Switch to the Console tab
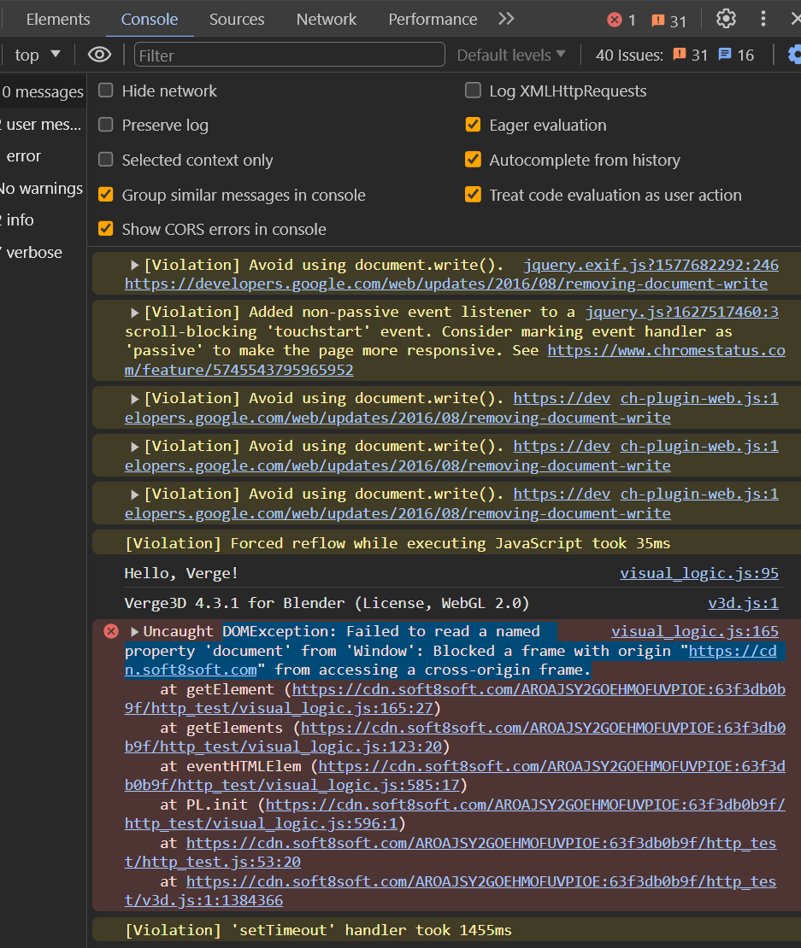 click(150, 20)
